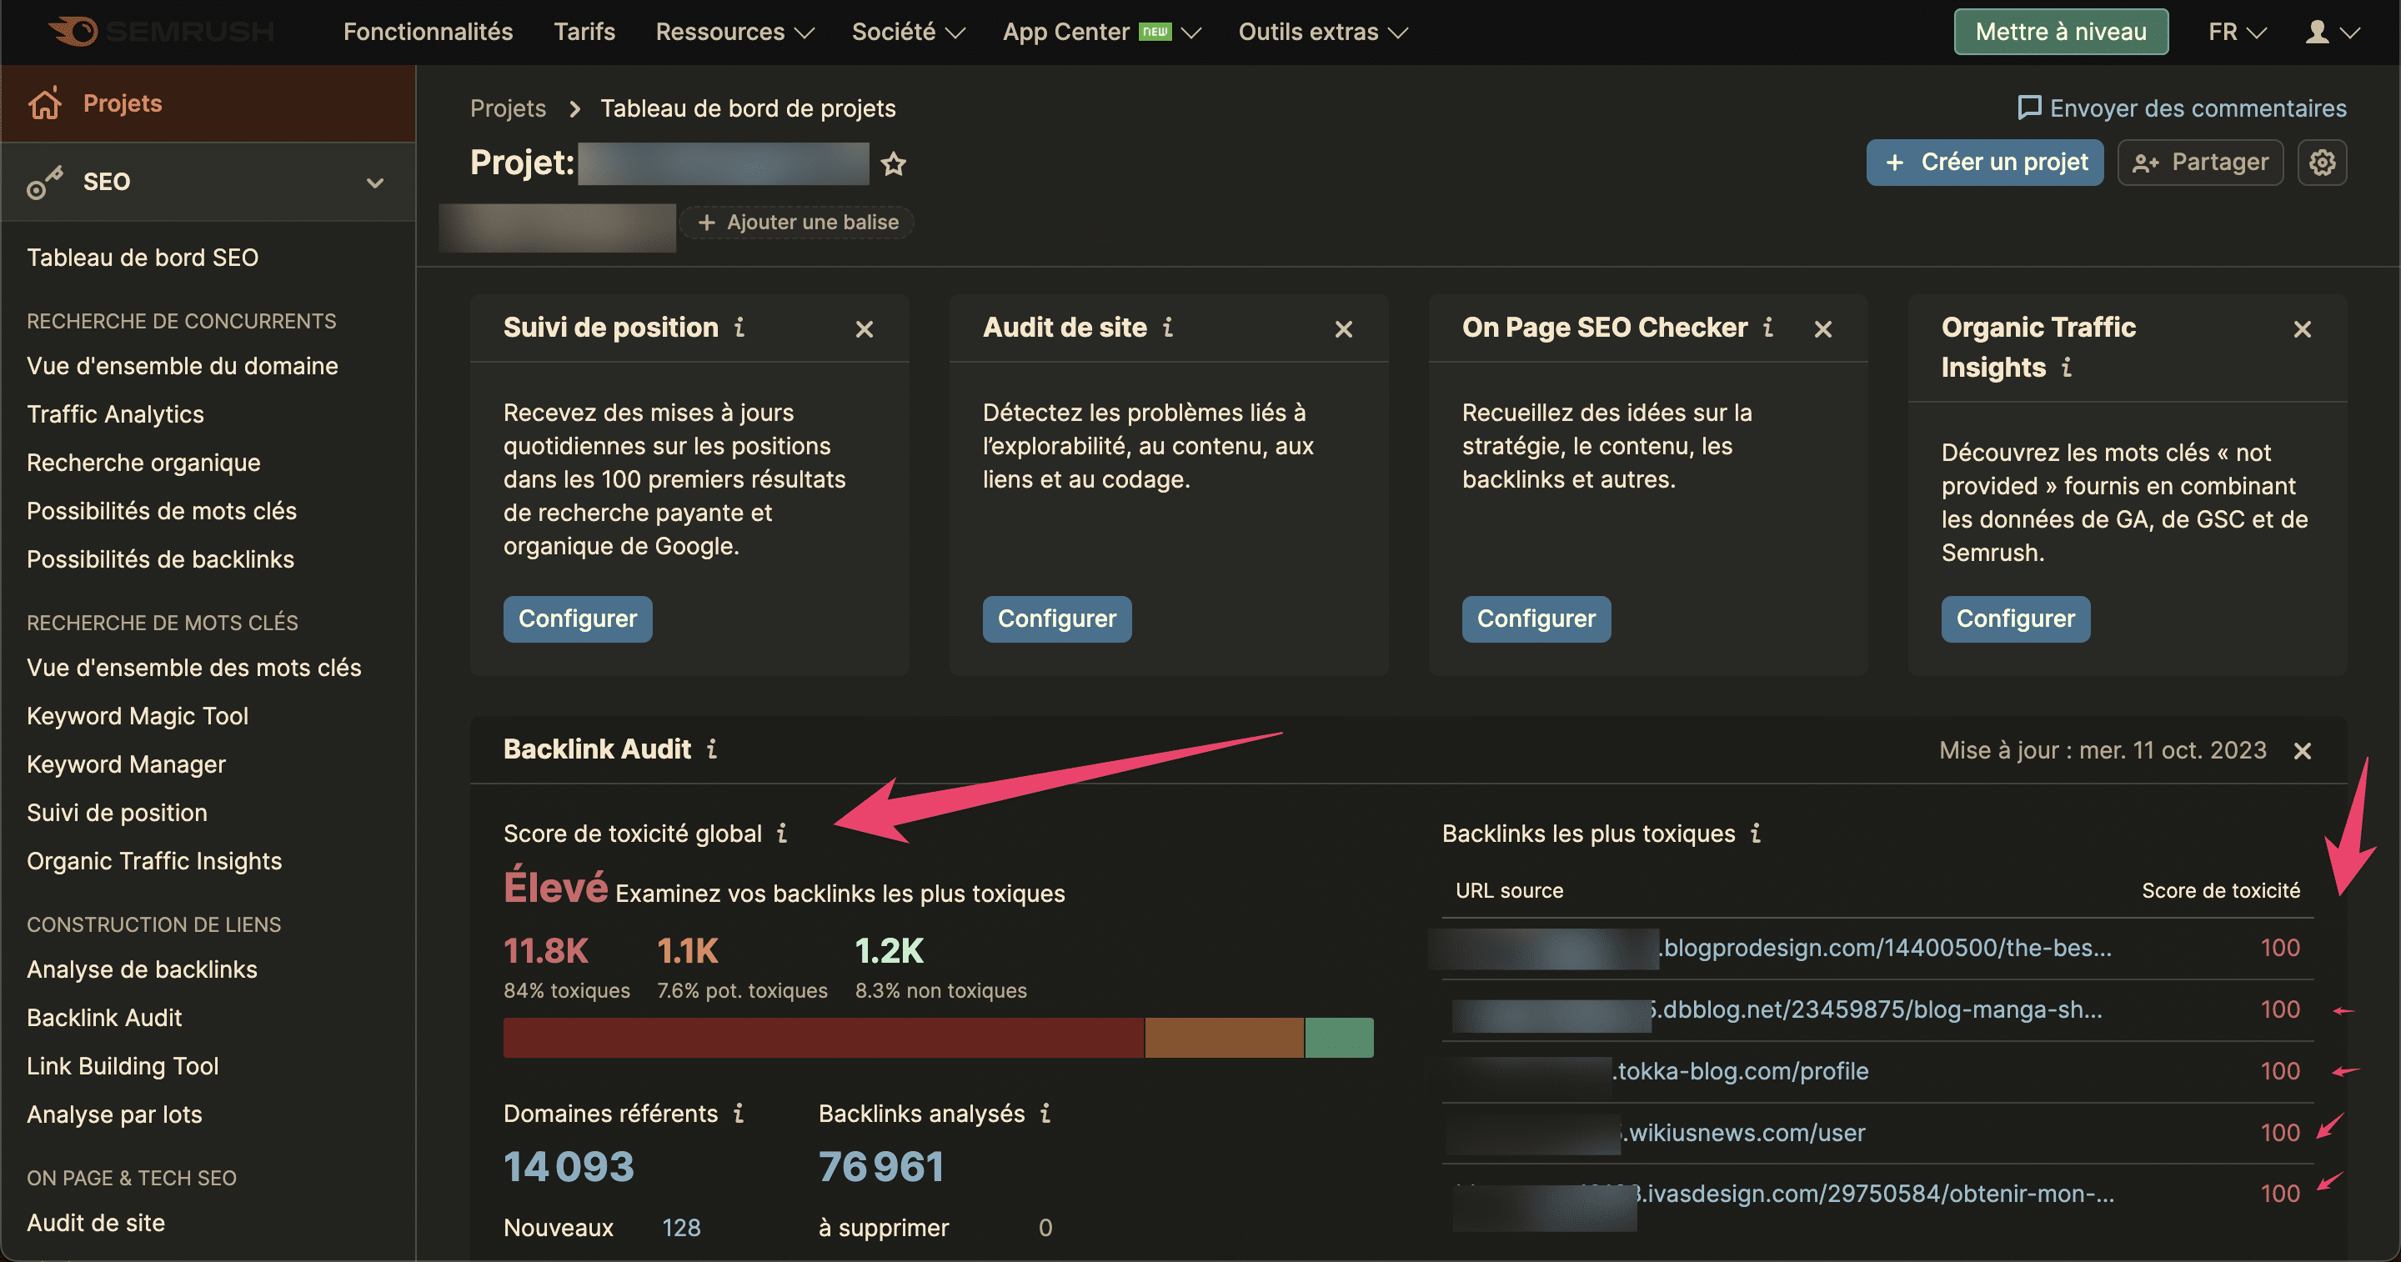
Task: Open info icon beside Backlink Audit title
Action: tap(712, 749)
